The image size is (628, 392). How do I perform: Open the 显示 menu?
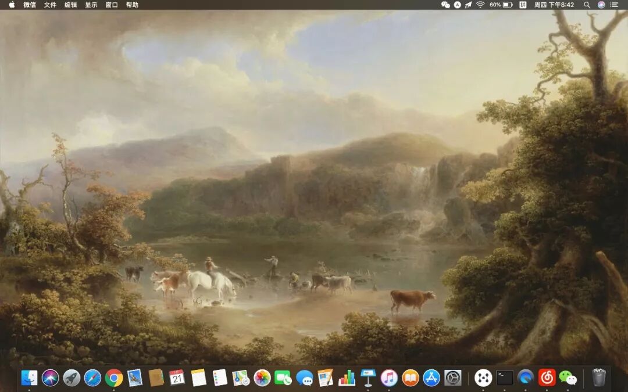(x=91, y=5)
